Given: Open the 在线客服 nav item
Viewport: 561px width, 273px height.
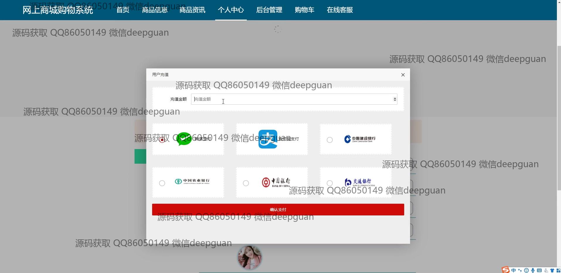Looking at the screenshot, I should (x=340, y=10).
